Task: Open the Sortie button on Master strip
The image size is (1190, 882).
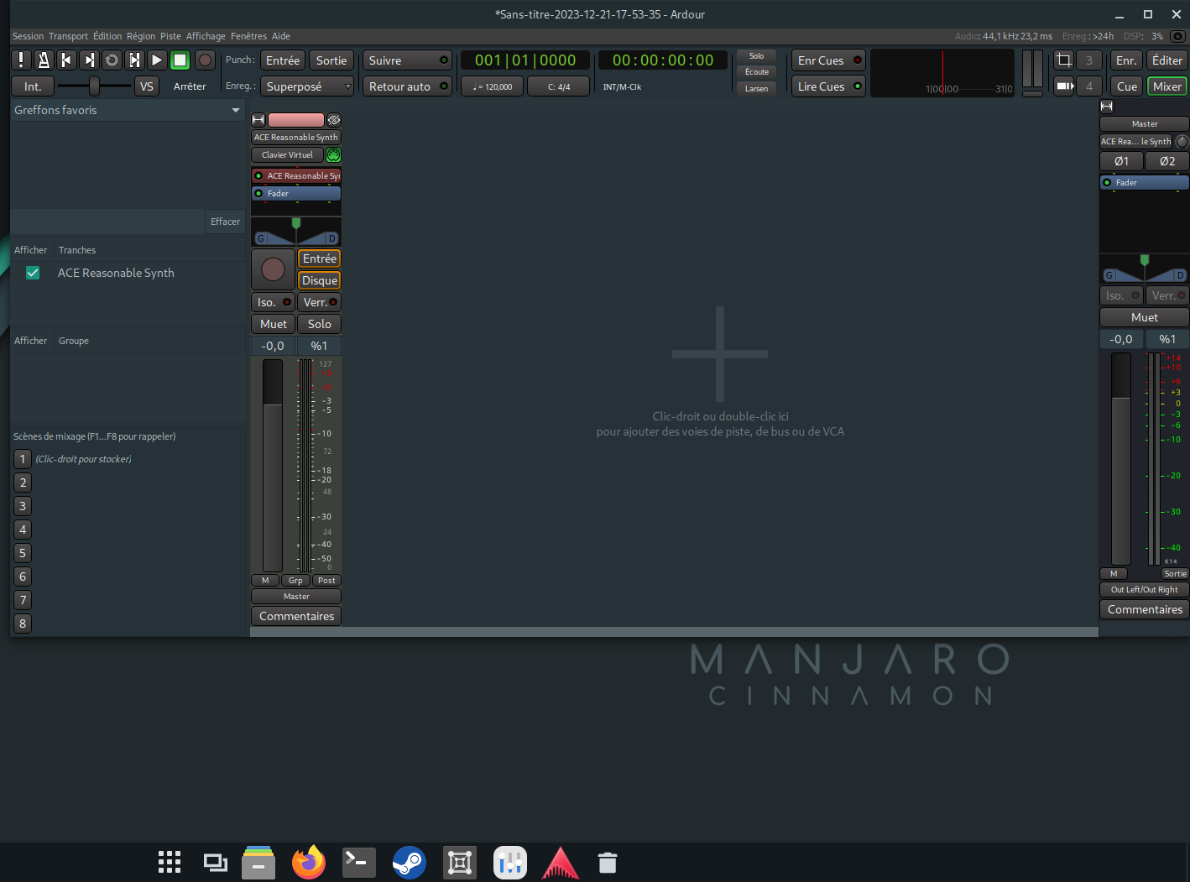Action: [1175, 574]
